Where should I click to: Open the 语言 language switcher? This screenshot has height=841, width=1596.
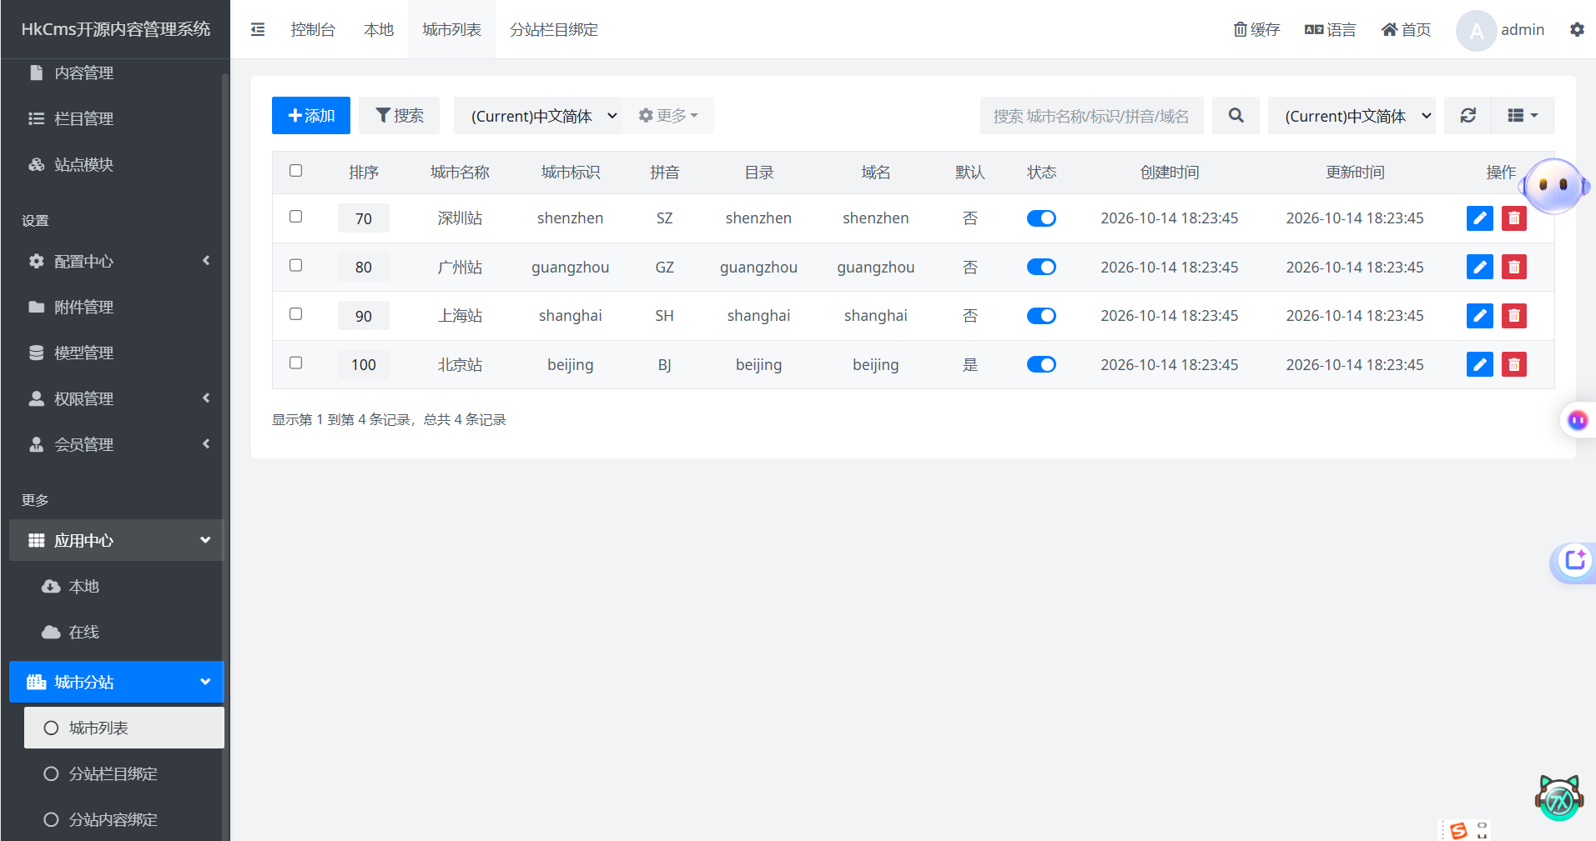point(1330,30)
